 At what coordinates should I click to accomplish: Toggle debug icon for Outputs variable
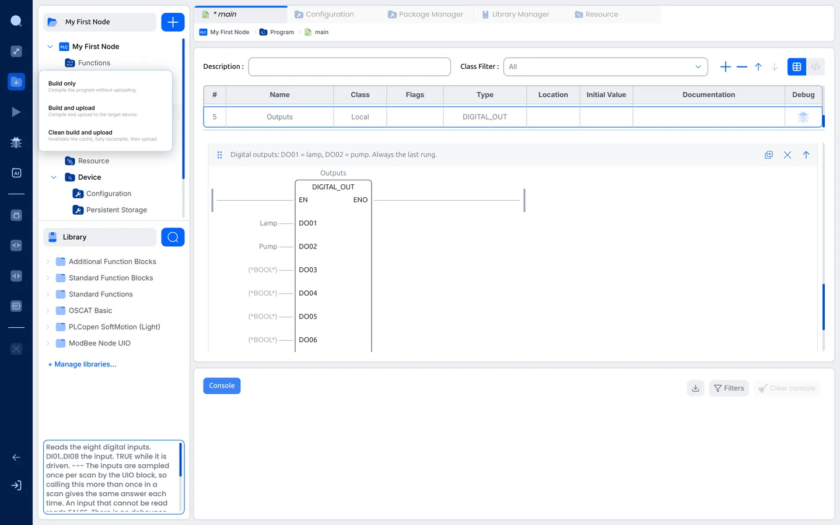(803, 117)
